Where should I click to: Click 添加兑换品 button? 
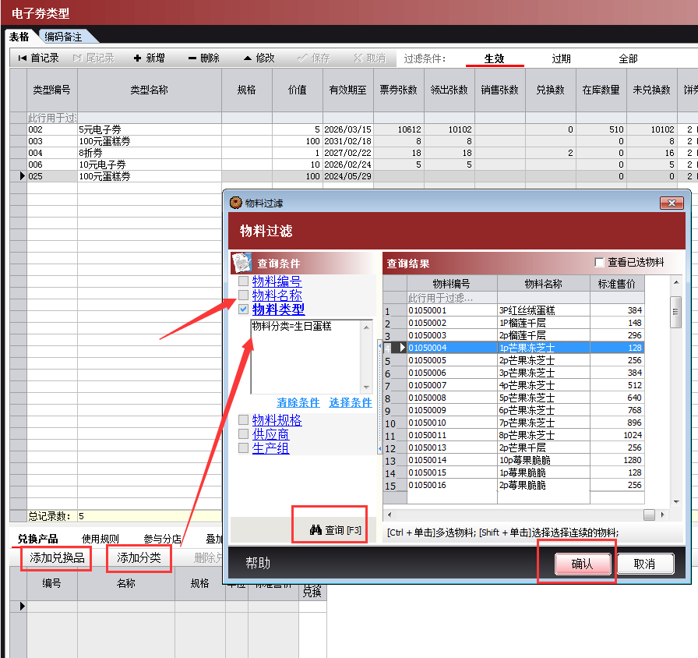[x=57, y=557]
